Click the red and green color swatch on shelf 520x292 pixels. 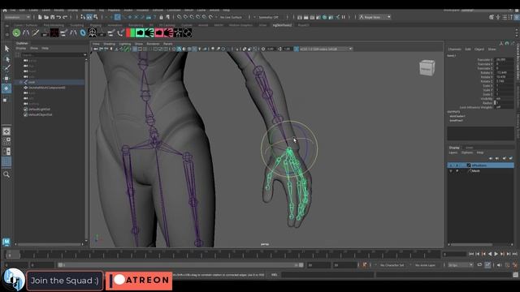coord(130,32)
